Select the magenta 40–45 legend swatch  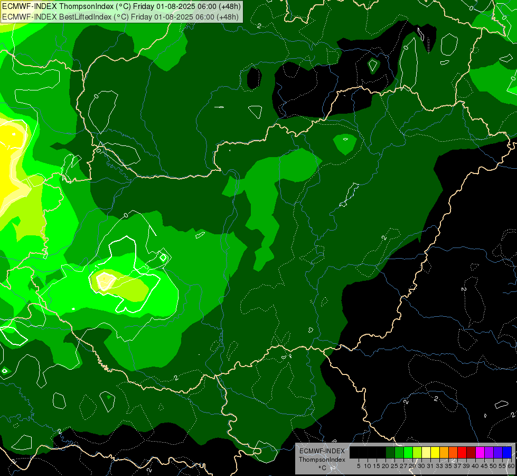[x=480, y=453]
